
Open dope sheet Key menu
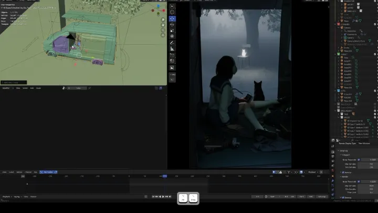pos(36,172)
